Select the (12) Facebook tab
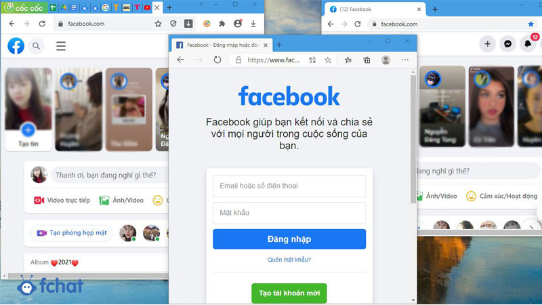 pyautogui.click(x=375, y=9)
